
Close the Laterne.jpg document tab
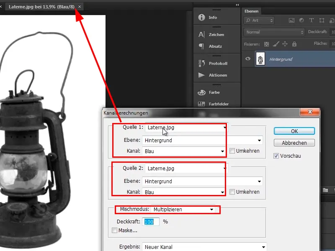click(x=80, y=7)
